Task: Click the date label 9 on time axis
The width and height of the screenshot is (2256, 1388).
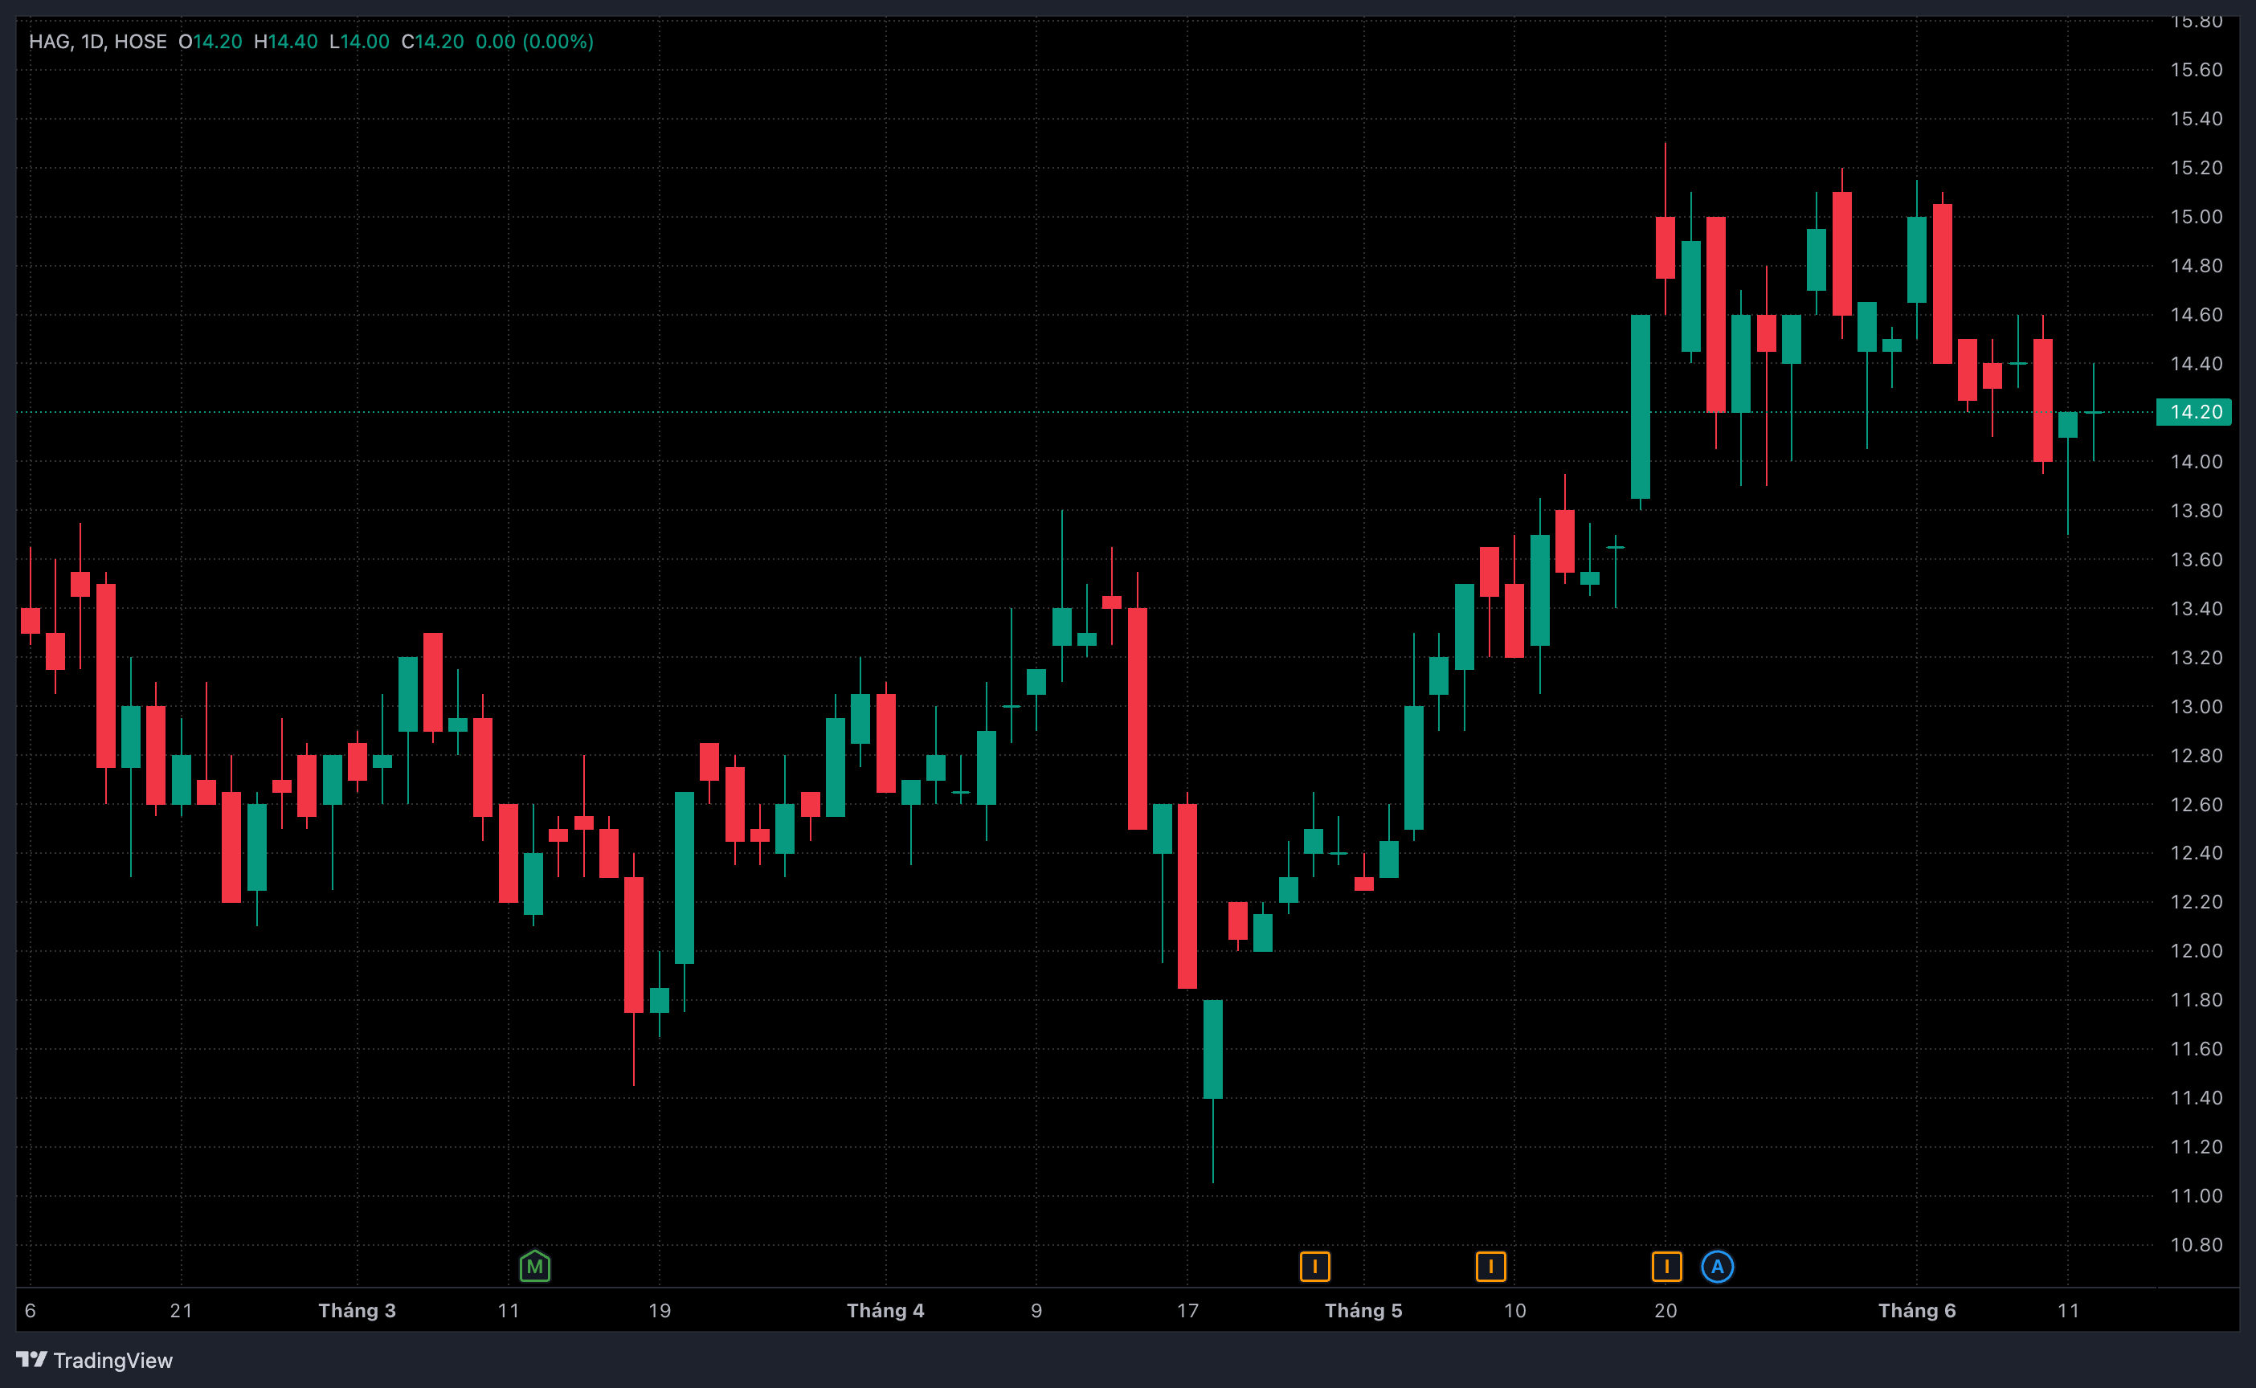Action: (1036, 1310)
